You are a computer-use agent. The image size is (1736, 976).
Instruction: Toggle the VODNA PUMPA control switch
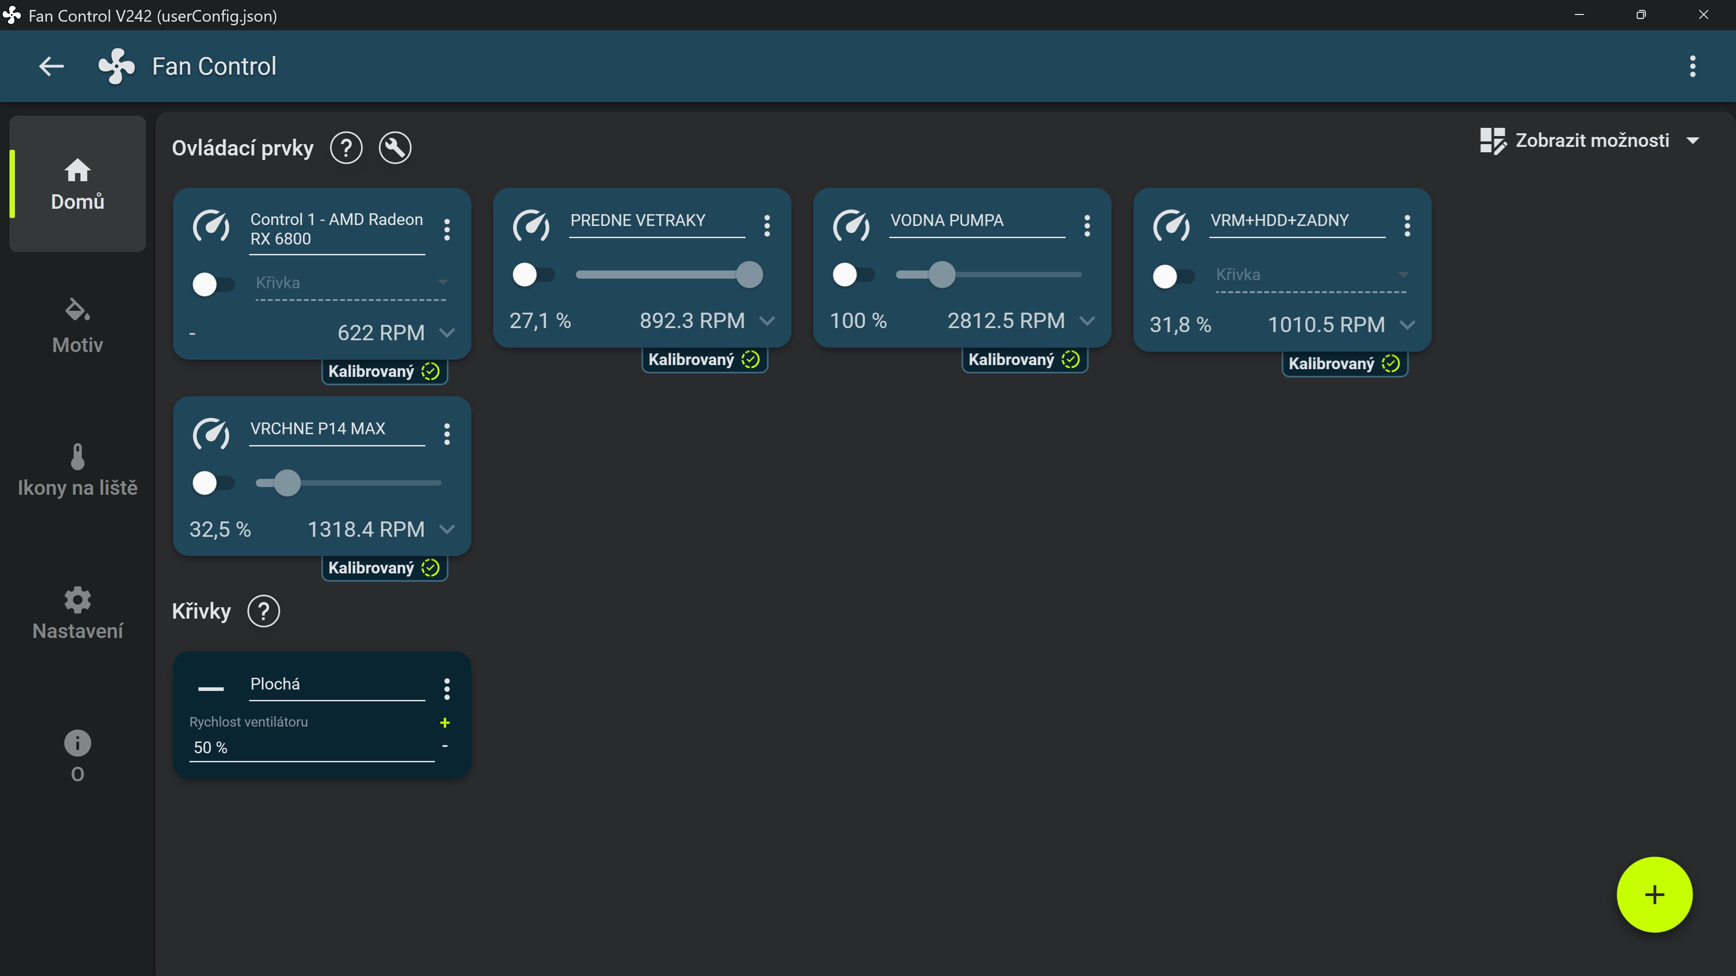point(853,275)
